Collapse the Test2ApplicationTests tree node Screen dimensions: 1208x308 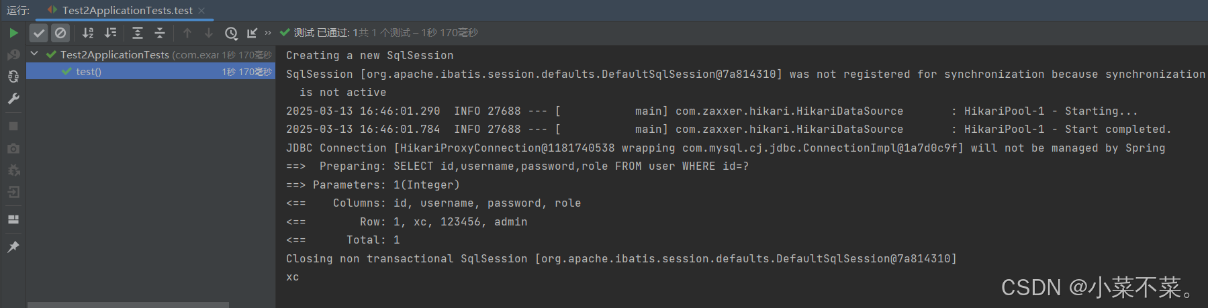(x=34, y=54)
